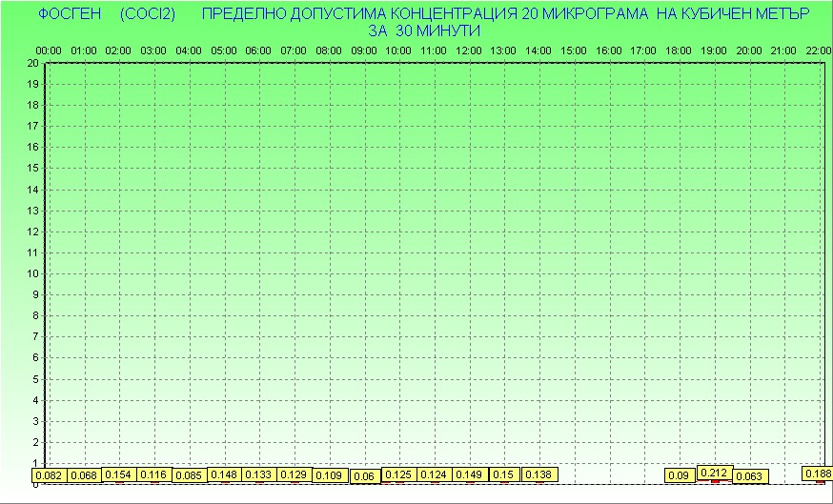Select the y-axis value 15
Viewport: 833px width, 504px height.
[x=33, y=169]
